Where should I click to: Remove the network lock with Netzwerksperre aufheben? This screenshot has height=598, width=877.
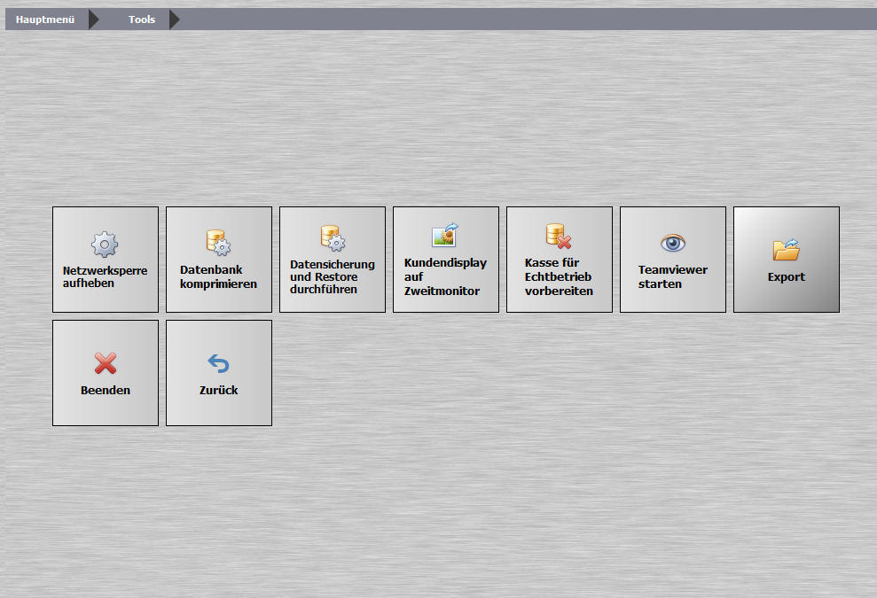coord(105,259)
